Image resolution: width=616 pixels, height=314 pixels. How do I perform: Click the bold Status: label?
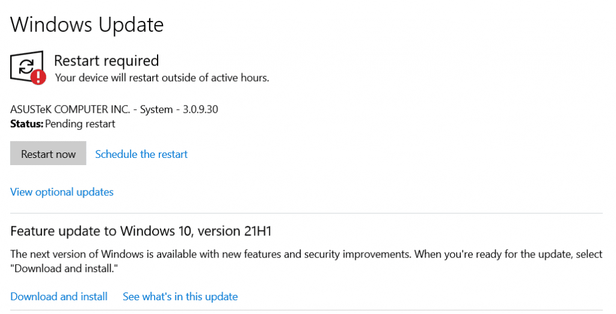click(26, 124)
